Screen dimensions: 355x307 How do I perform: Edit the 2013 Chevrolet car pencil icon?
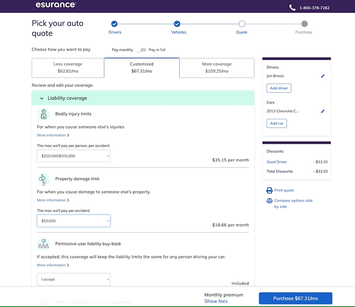click(x=323, y=111)
